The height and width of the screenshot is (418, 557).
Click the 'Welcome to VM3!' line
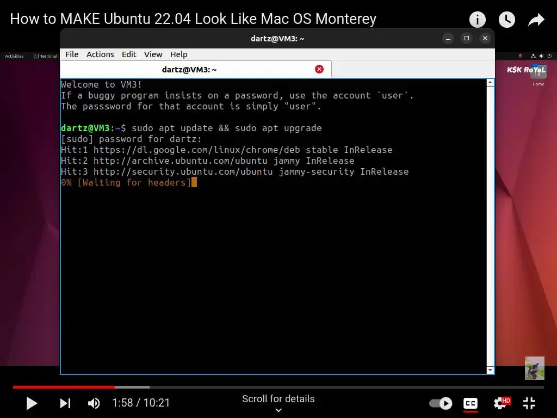[101, 84]
